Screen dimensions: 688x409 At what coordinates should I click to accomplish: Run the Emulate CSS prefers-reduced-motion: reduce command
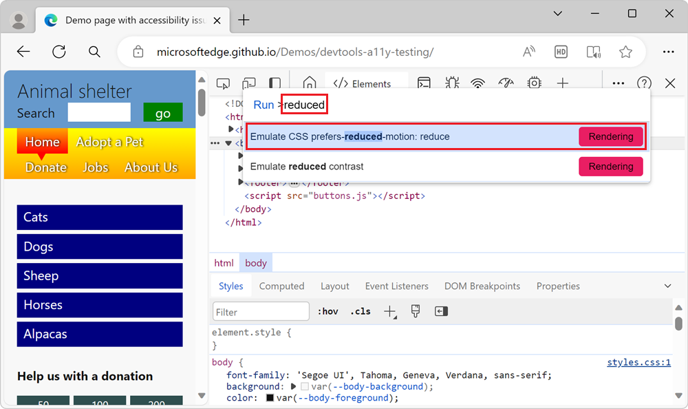coord(385,136)
